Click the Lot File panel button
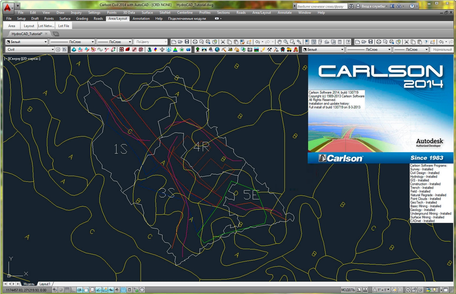 [63, 26]
